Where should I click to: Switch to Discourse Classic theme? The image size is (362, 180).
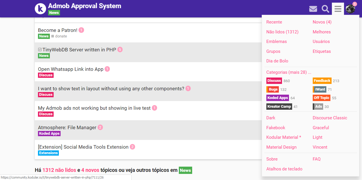coord(330,118)
